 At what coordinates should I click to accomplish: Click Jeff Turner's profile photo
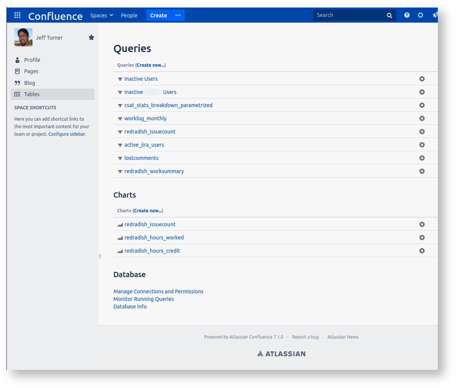click(23, 37)
